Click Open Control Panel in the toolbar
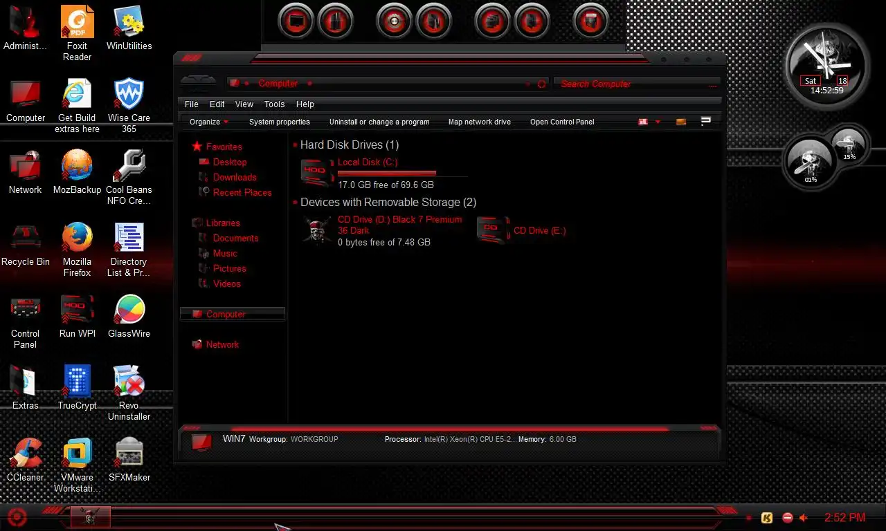Image resolution: width=886 pixels, height=531 pixels. (562, 122)
